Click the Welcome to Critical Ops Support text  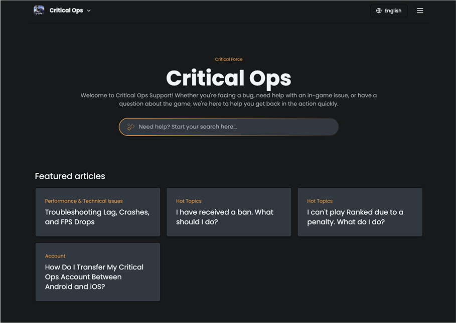(x=228, y=99)
